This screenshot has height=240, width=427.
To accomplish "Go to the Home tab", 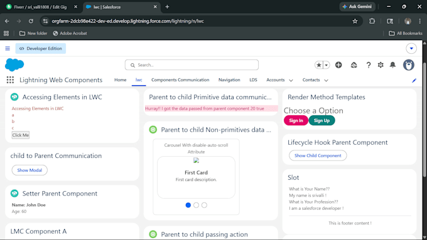I will [121, 80].
